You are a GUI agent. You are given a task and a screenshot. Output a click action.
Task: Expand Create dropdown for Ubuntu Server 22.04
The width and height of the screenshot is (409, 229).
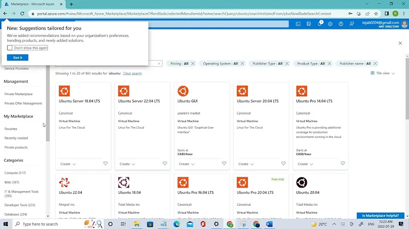click(127, 164)
